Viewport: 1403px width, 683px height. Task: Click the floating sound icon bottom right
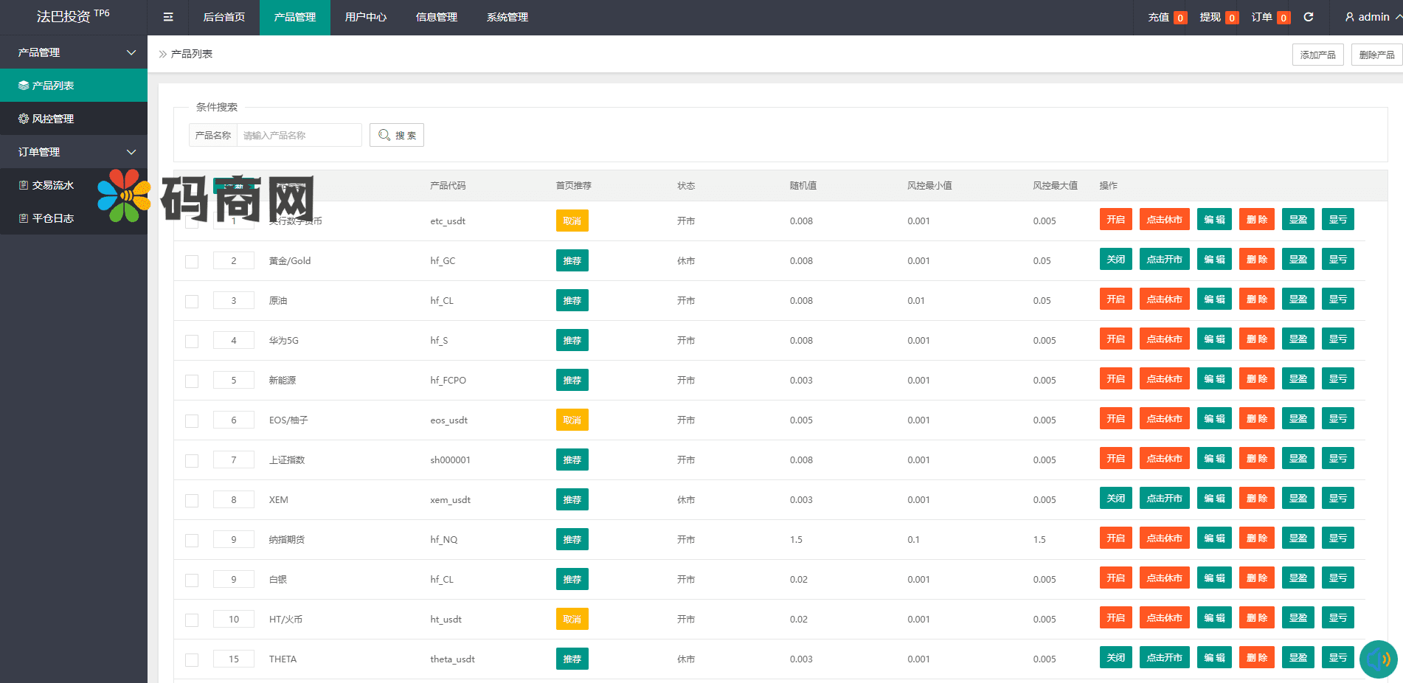(1378, 659)
